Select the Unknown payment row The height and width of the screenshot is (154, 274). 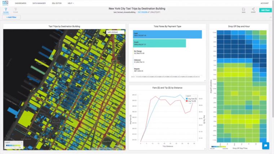pyautogui.click(x=139, y=61)
